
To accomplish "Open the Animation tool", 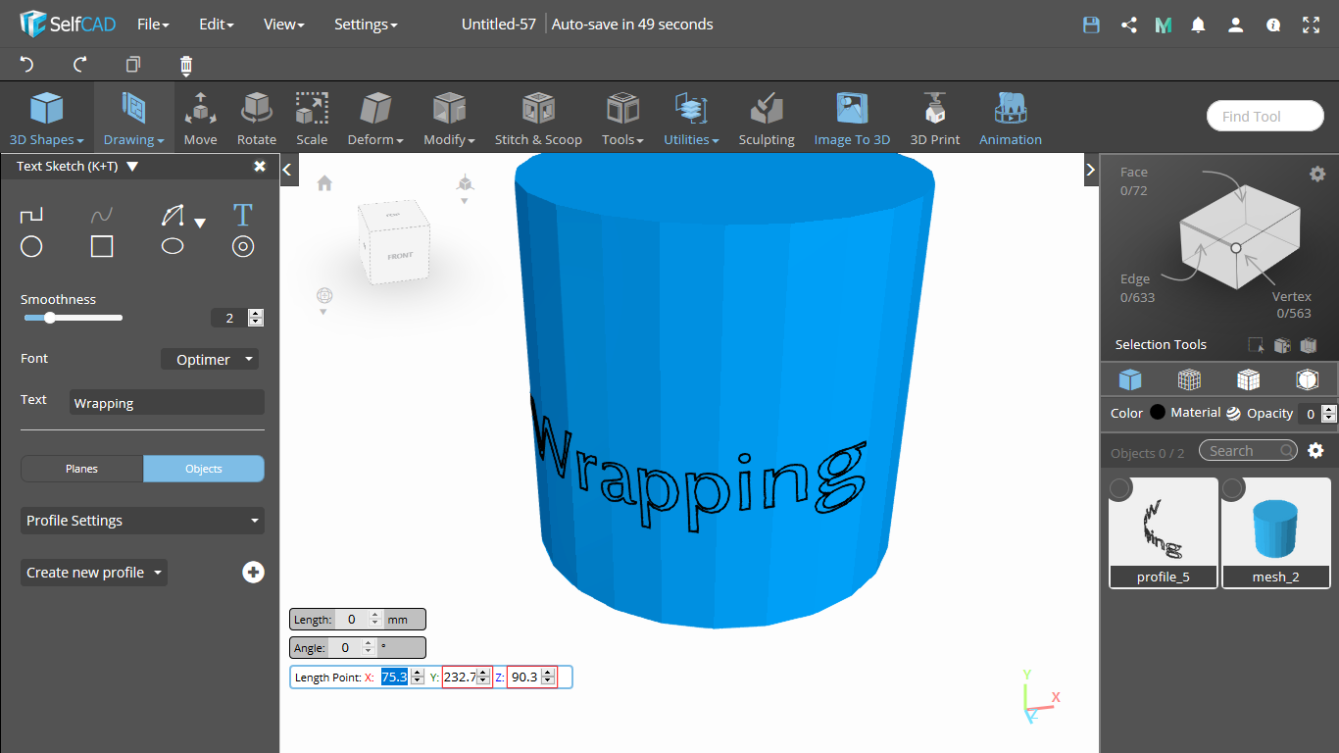I will pyautogui.click(x=1011, y=118).
